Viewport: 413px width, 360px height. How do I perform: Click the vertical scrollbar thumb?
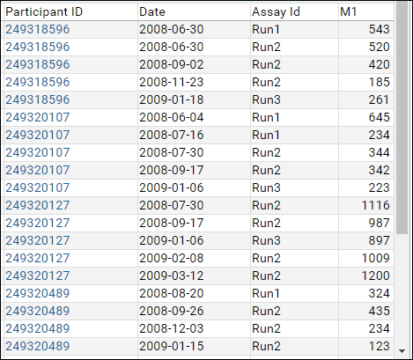coord(402,118)
